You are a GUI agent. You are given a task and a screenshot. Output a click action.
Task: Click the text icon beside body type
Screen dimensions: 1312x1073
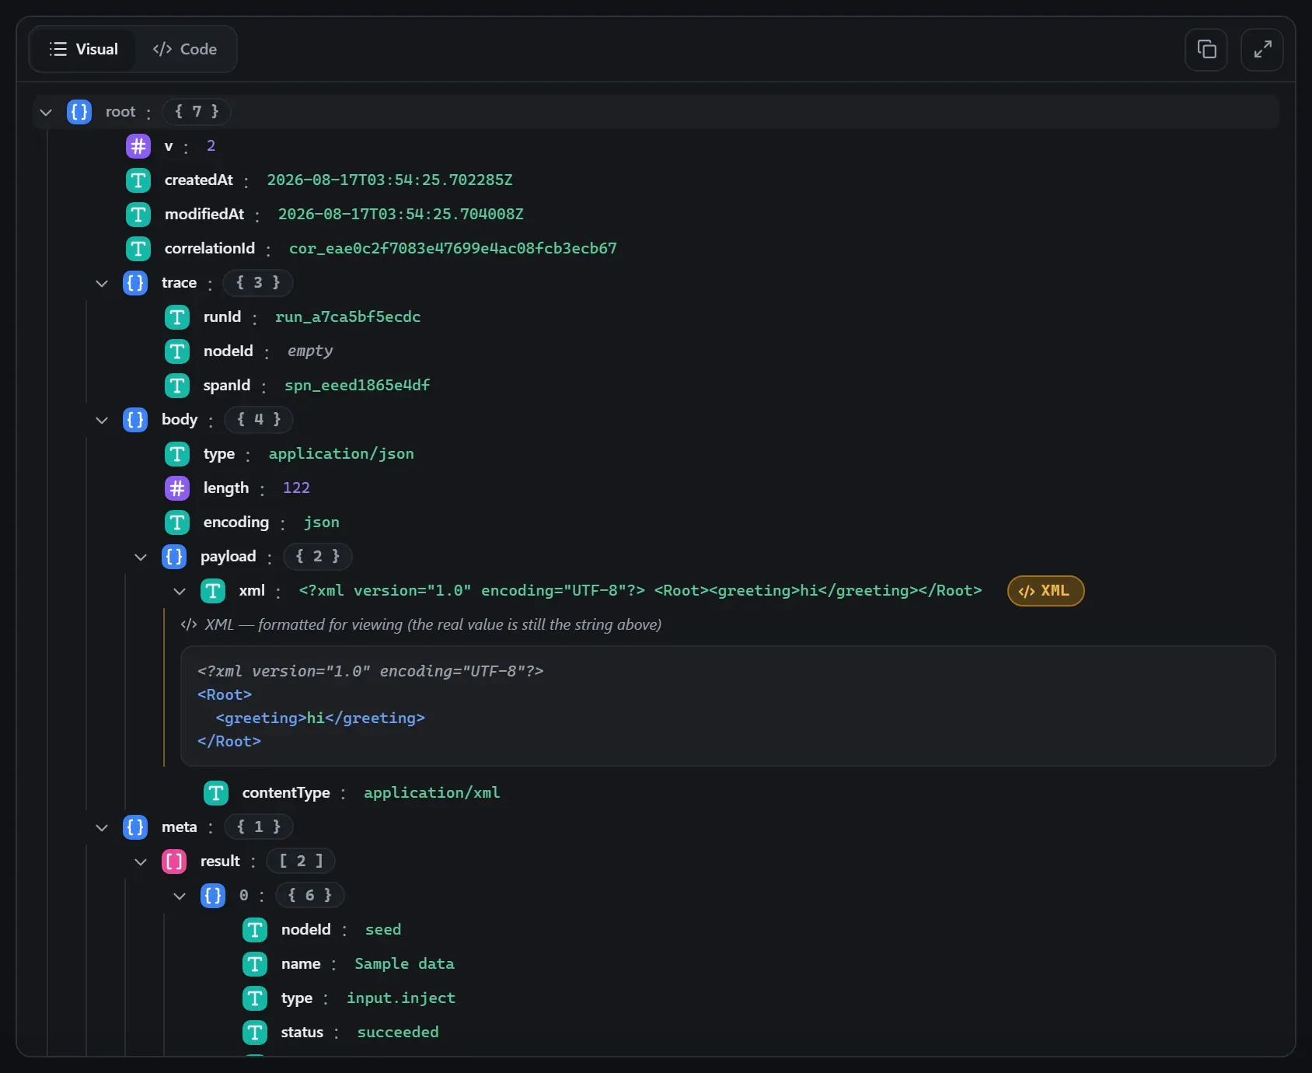point(177,454)
